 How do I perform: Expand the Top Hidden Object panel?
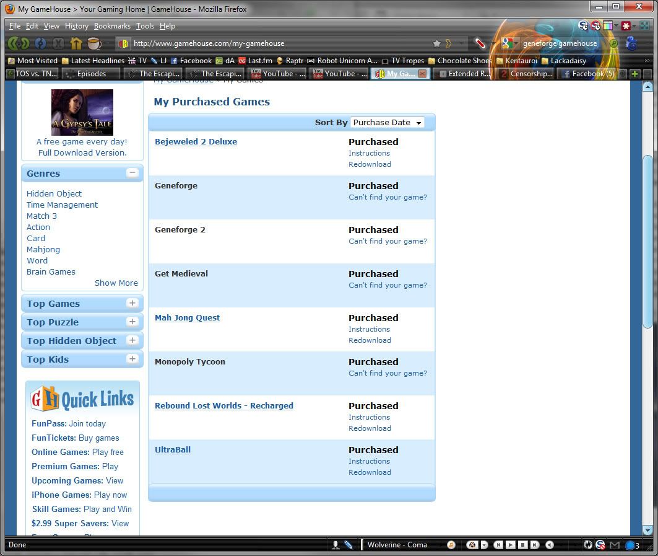tap(132, 340)
